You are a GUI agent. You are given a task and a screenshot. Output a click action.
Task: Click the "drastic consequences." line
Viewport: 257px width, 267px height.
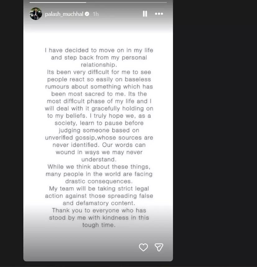pos(99,181)
